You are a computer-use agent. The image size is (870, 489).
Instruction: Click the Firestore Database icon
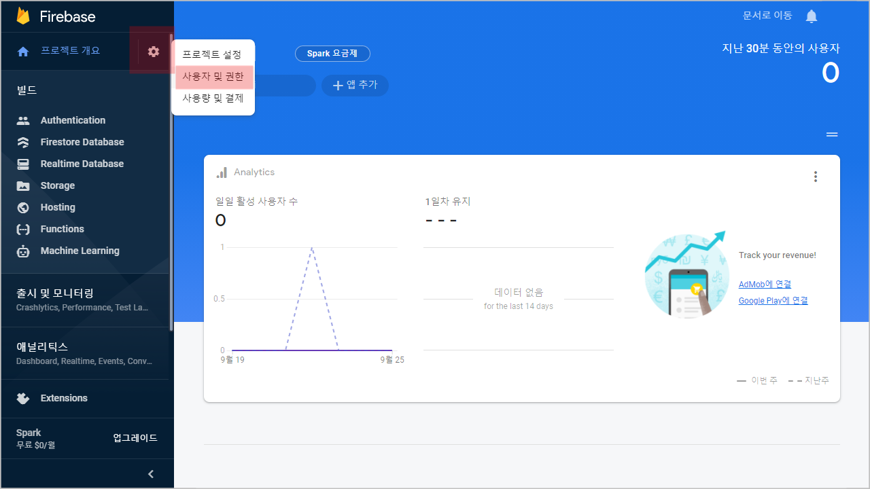[x=23, y=142]
